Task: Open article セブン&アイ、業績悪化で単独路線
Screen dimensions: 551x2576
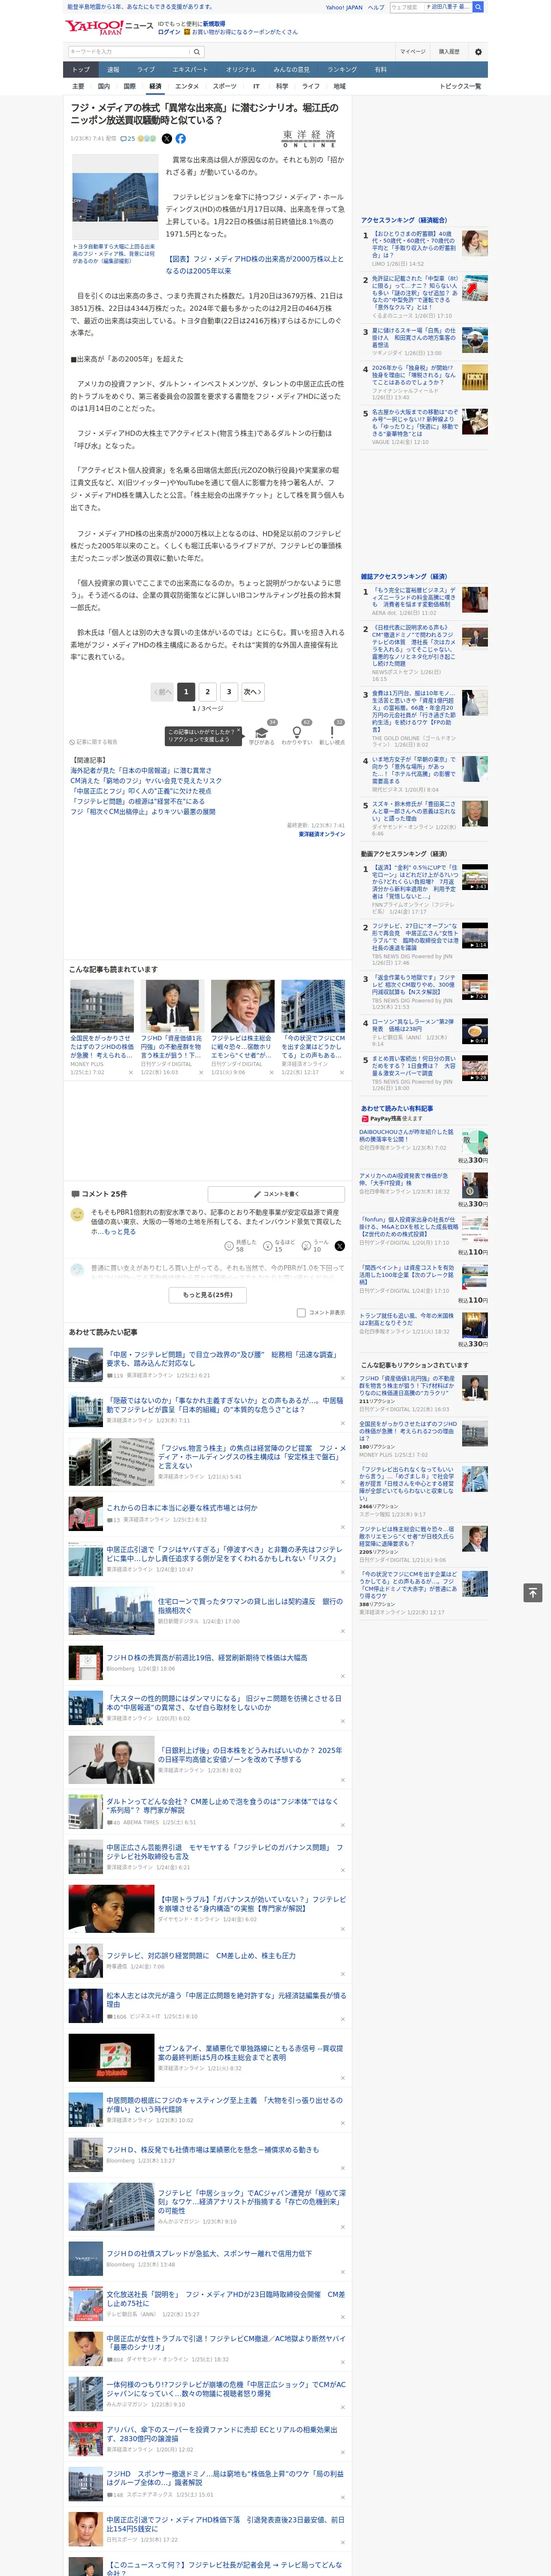Action: click(250, 2053)
